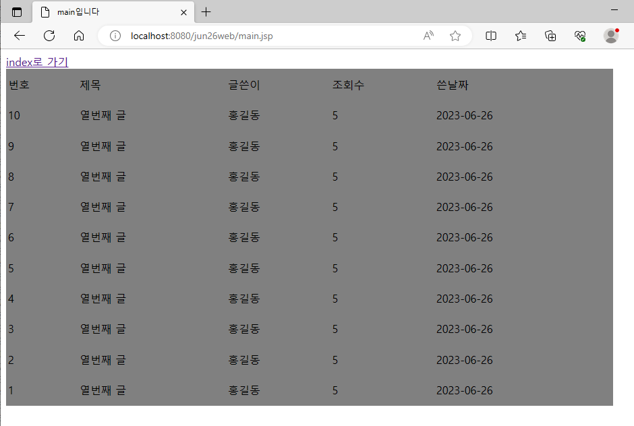Click '홍길동' writer in row 6

244,237
